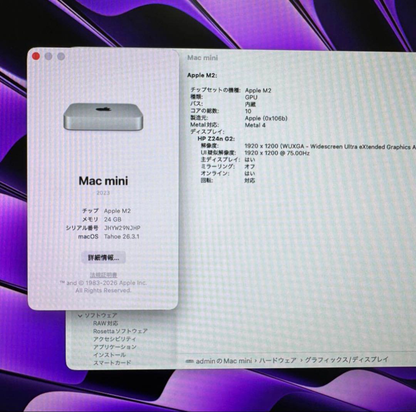This screenshot has height=412, width=416.
Task: Click the 1920 x 1200 @ 75.00Hz value
Action: 277,153
